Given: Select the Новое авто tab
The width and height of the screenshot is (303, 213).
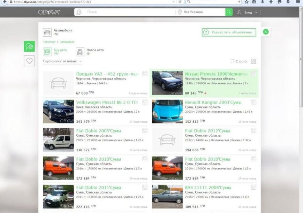Looking at the screenshot, I should coord(90,52).
